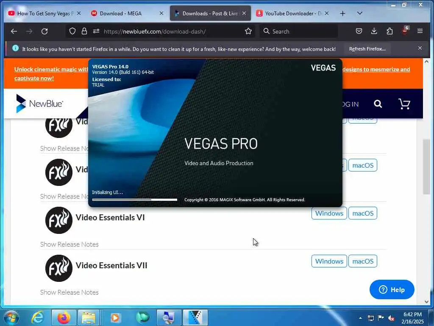This screenshot has width=434, height=326.
Task: Reload the current page
Action: point(45,31)
